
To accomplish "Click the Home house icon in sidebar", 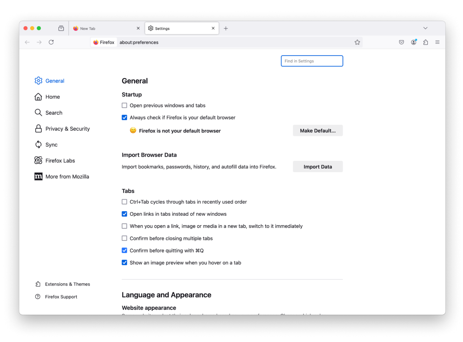I will [x=38, y=97].
